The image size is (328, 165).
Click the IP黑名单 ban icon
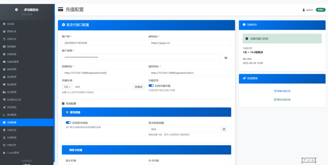[x=4, y=145]
